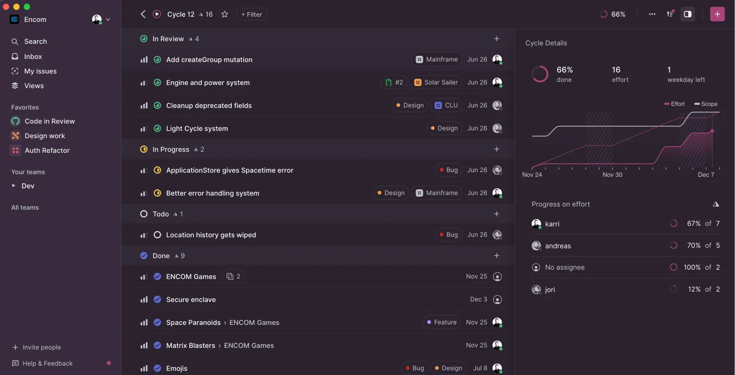Open the Views page

pos(34,86)
